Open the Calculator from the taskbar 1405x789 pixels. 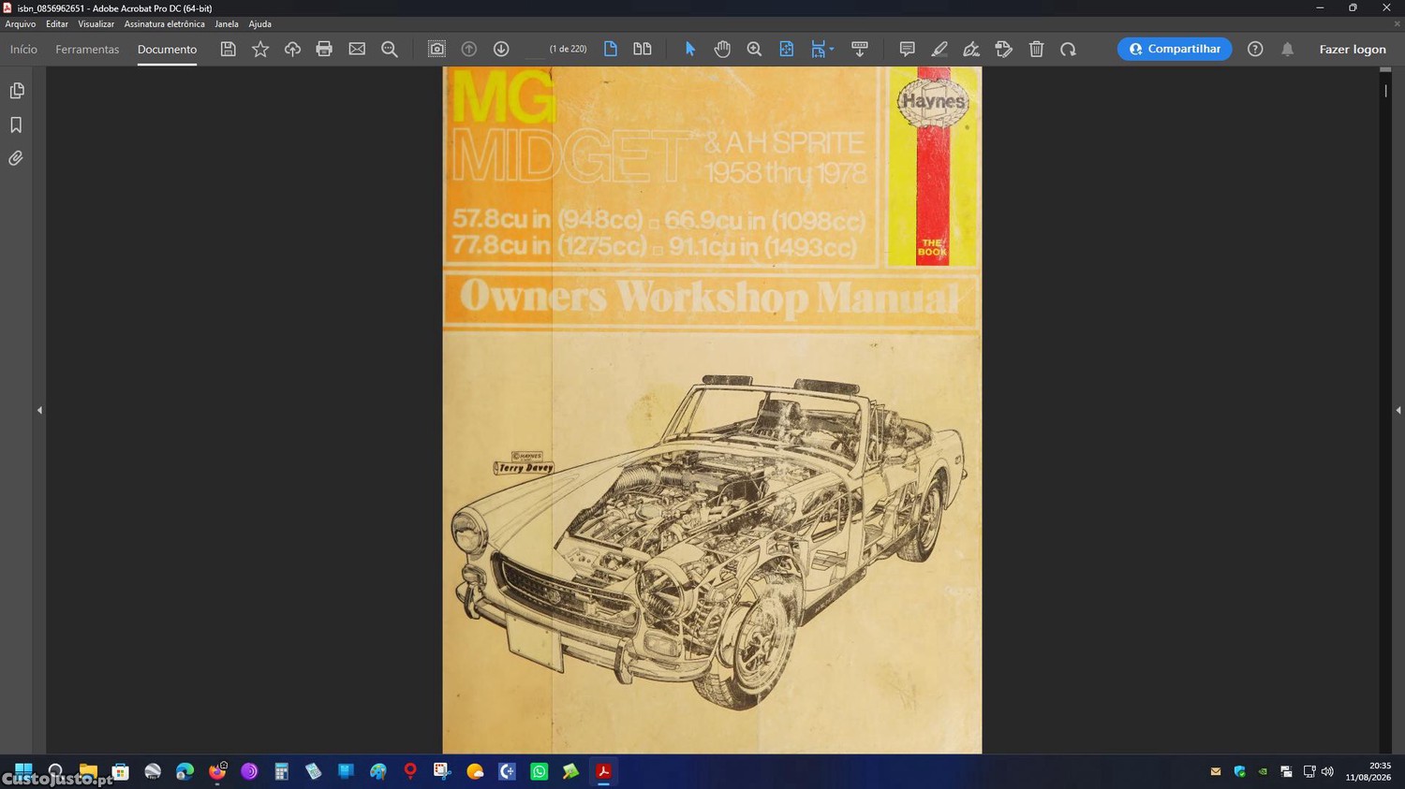281,771
